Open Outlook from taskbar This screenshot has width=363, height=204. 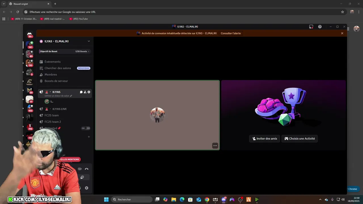(x=199, y=199)
